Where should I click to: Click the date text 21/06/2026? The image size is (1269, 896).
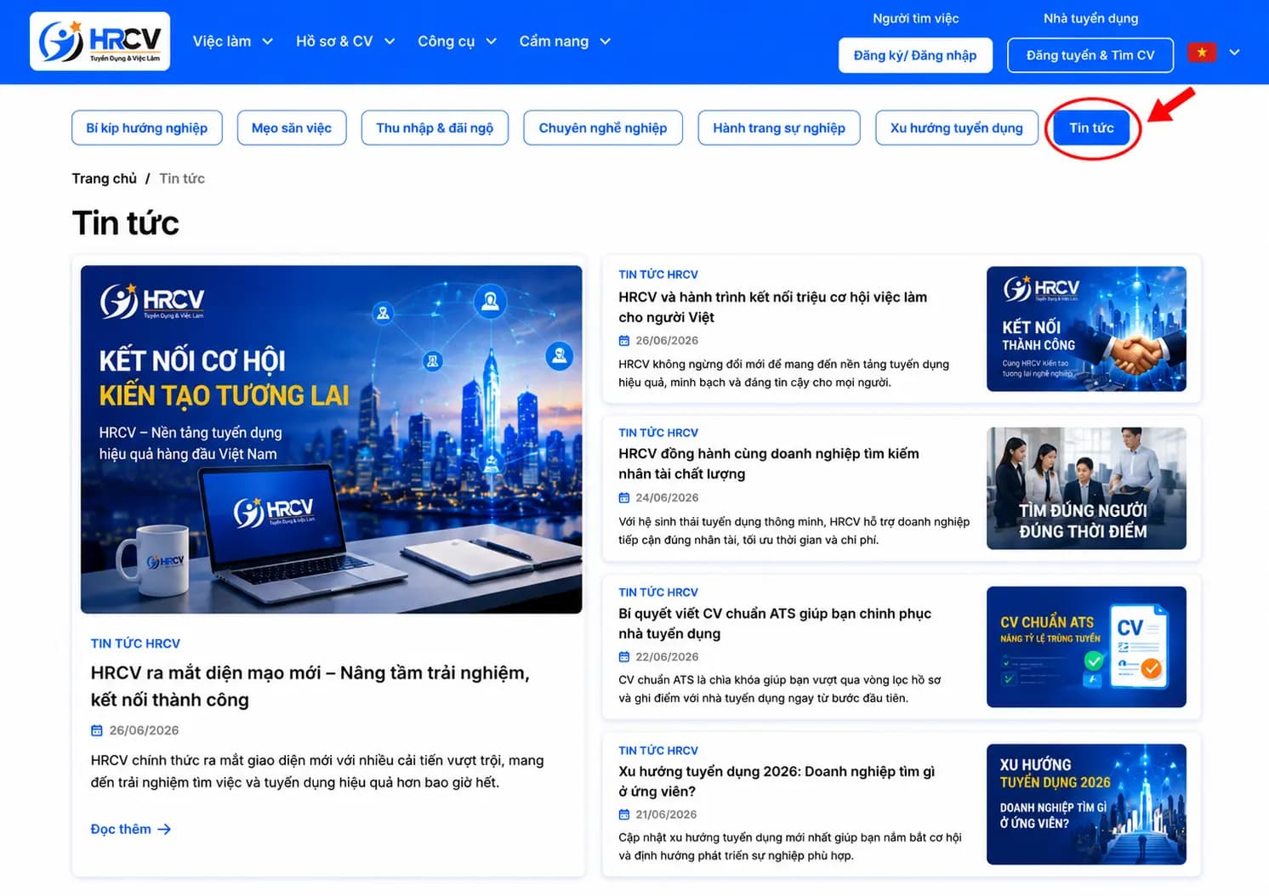point(667,814)
